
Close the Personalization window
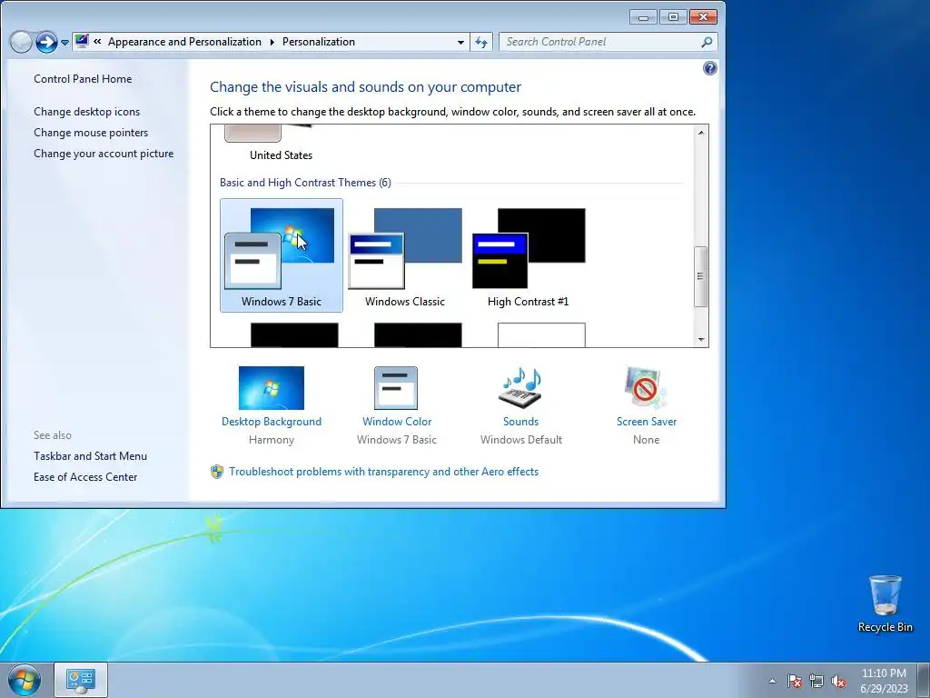click(x=704, y=17)
